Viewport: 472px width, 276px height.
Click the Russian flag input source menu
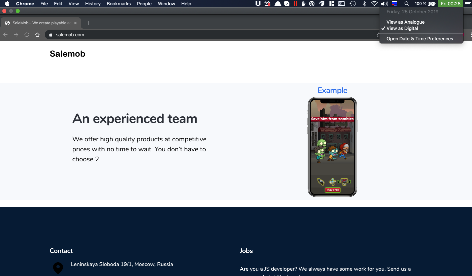tap(395, 4)
